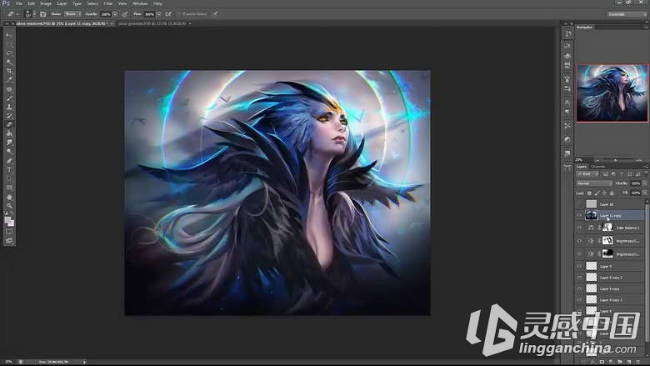
Task: Enable Erase to History checkbox
Action: [180, 14]
